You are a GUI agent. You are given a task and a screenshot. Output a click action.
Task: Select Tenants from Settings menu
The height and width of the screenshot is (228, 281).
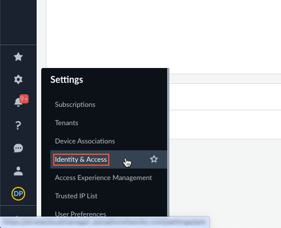[66, 123]
